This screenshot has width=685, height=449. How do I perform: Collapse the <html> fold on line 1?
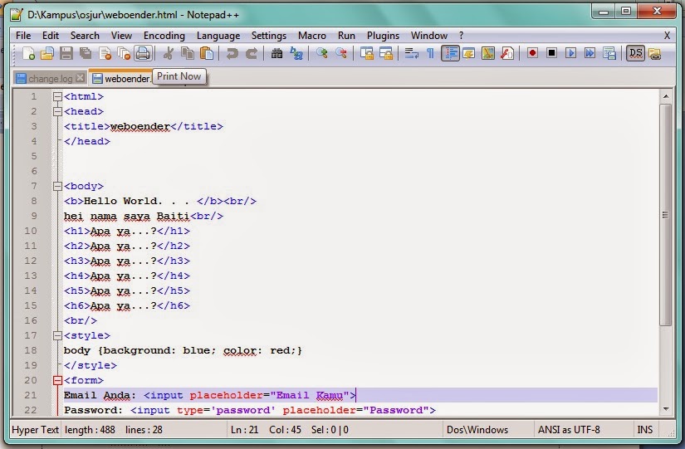click(57, 96)
